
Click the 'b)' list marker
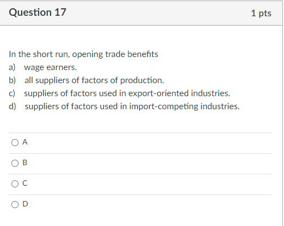[13, 80]
